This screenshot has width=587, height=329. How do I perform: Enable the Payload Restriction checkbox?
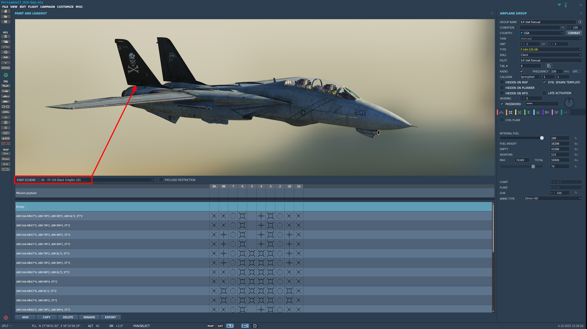tap(161, 180)
